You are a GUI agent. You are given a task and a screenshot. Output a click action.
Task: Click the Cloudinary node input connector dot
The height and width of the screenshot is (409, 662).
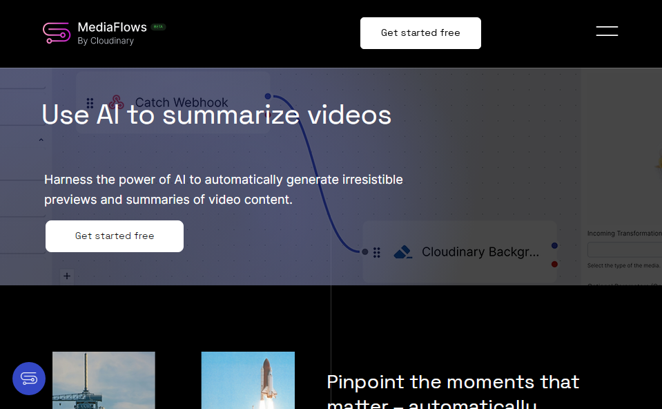point(365,252)
